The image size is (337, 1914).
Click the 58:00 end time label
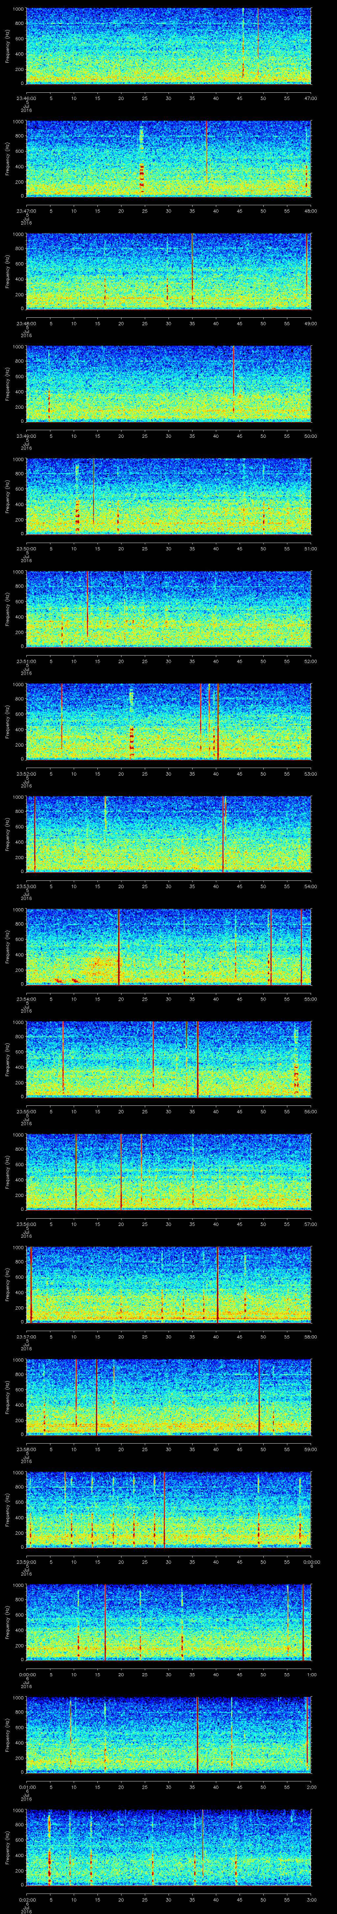pos(310,1337)
